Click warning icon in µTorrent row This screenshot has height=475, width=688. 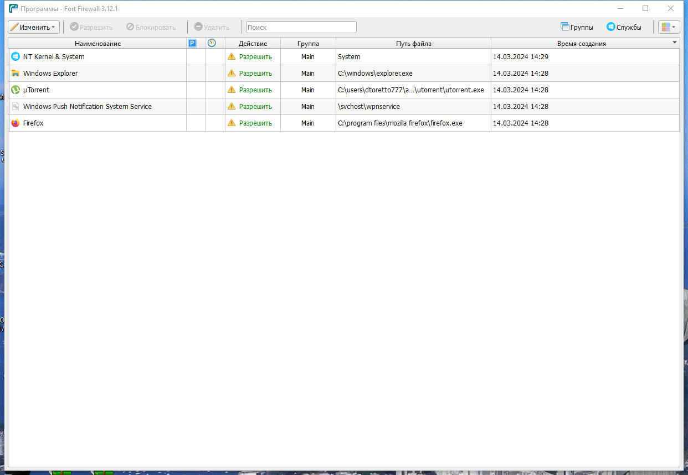232,90
